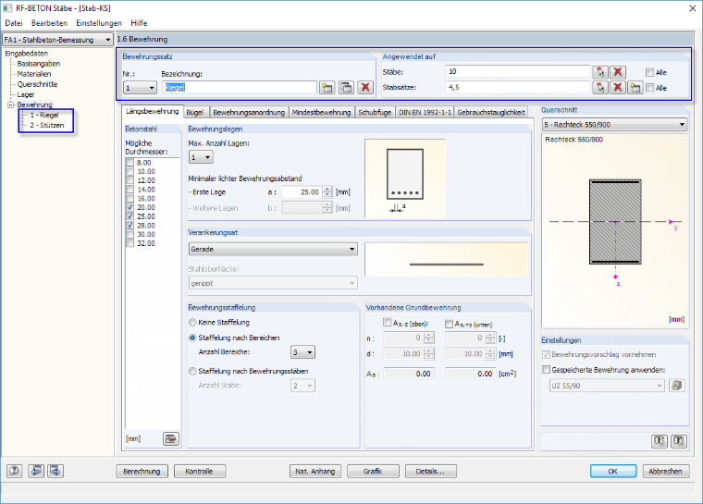Delete reinforcement set with red X beside Bezeichnung
The height and width of the screenshot is (504, 703).
coord(365,88)
